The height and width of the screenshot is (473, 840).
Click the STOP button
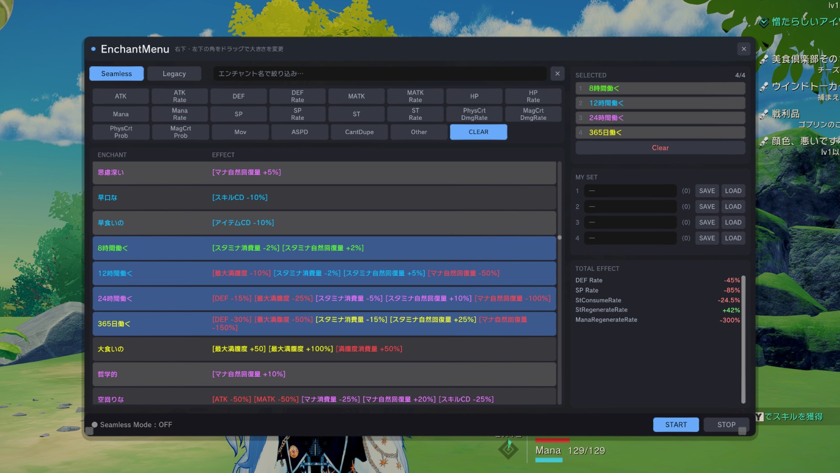[x=726, y=425]
